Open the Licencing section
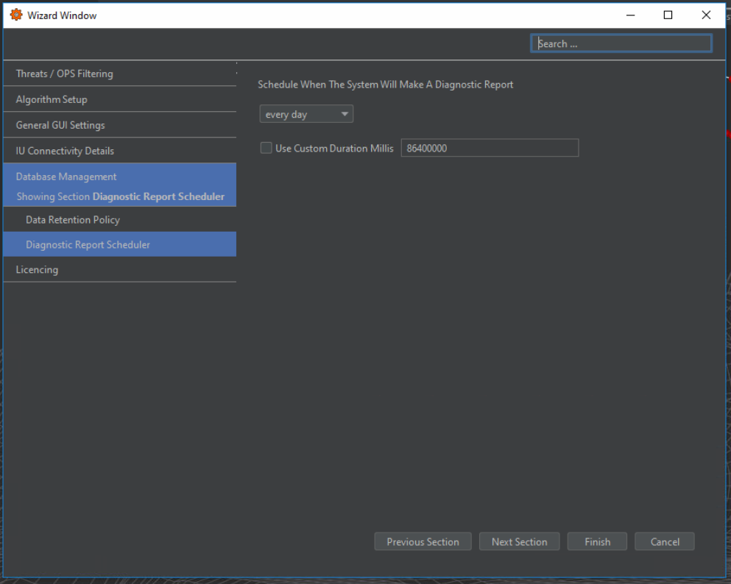This screenshot has width=731, height=584. coord(119,270)
